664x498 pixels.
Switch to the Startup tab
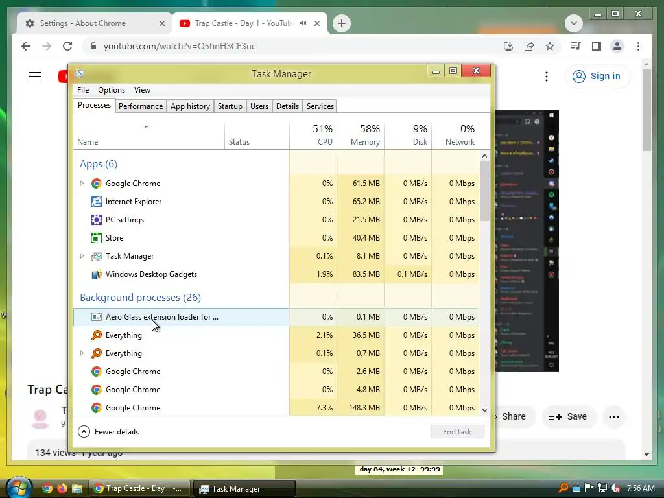tap(230, 106)
